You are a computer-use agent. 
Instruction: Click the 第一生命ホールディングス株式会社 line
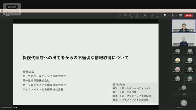[x=44, y=76]
